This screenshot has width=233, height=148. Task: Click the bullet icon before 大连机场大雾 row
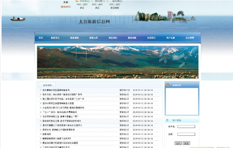click(40, 108)
